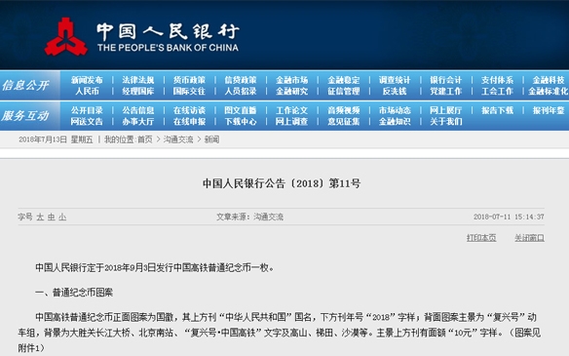Image resolution: width=569 pixels, height=356 pixels.
Task: Open the 支付体系 menu item
Action: 497,80
